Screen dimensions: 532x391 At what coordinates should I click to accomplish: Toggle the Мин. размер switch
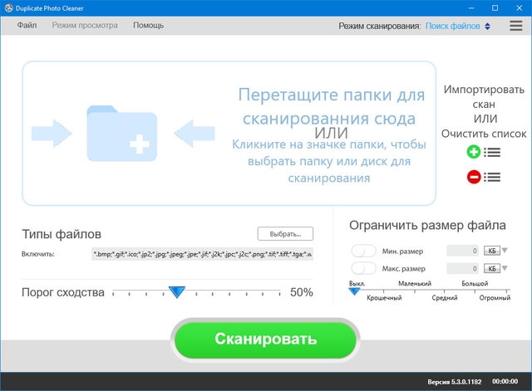pos(363,251)
